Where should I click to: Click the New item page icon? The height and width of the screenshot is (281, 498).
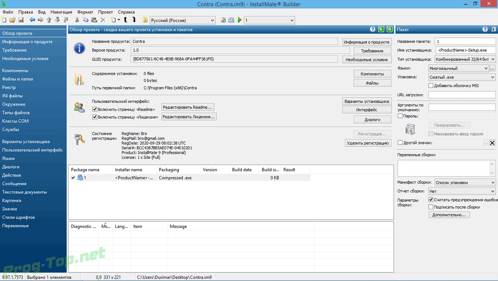pyautogui.click(x=113, y=20)
